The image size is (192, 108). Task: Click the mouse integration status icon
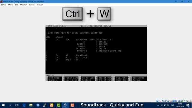[181, 101]
